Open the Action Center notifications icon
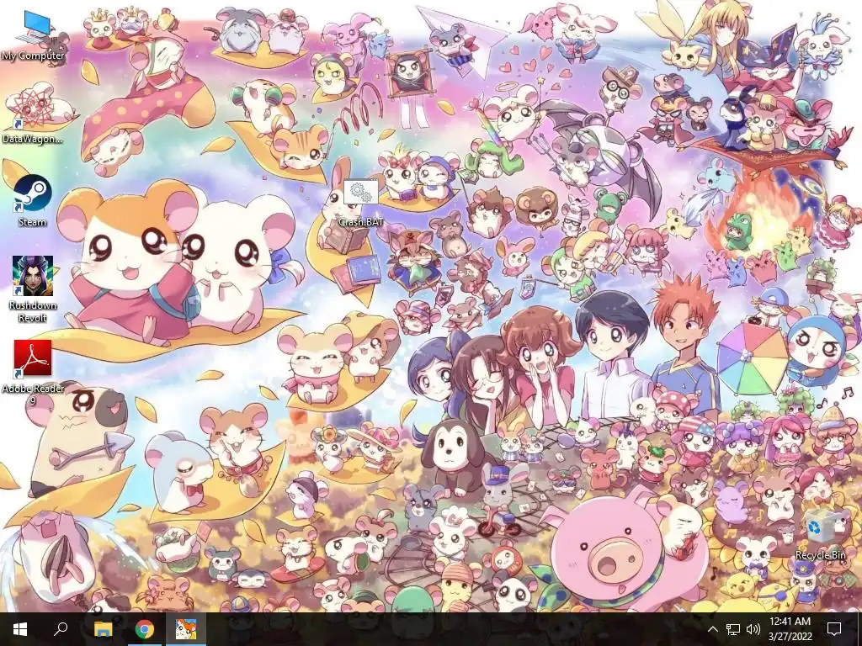The width and height of the screenshot is (862, 646). [x=834, y=629]
